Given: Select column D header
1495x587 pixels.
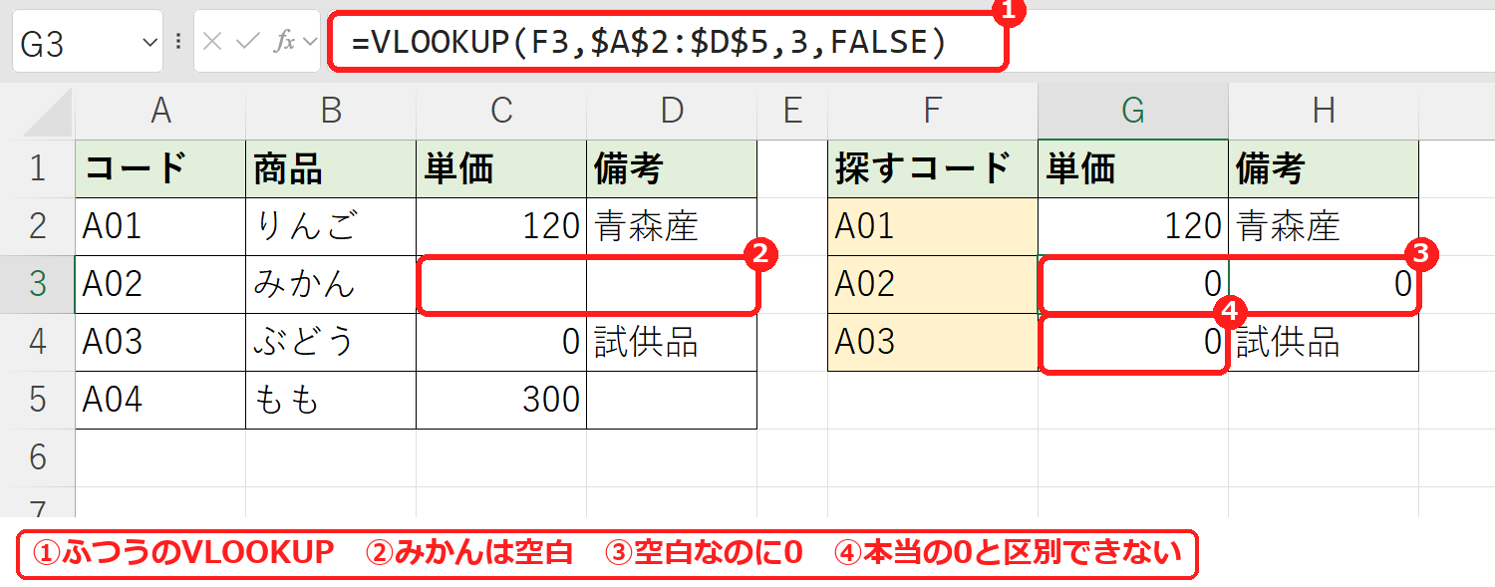Looking at the screenshot, I should pos(672,112).
